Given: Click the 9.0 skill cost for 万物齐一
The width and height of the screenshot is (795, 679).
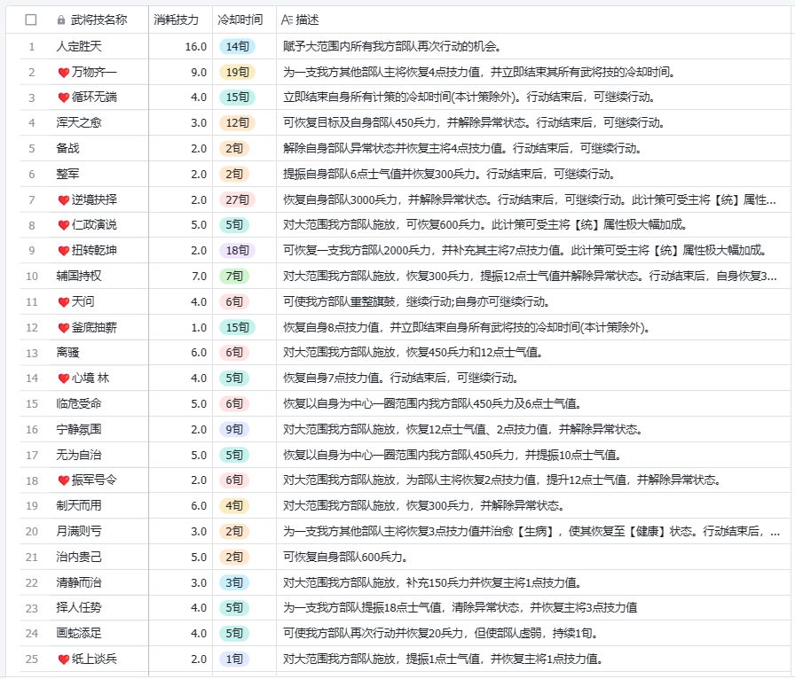Looking at the screenshot, I should [x=199, y=73].
